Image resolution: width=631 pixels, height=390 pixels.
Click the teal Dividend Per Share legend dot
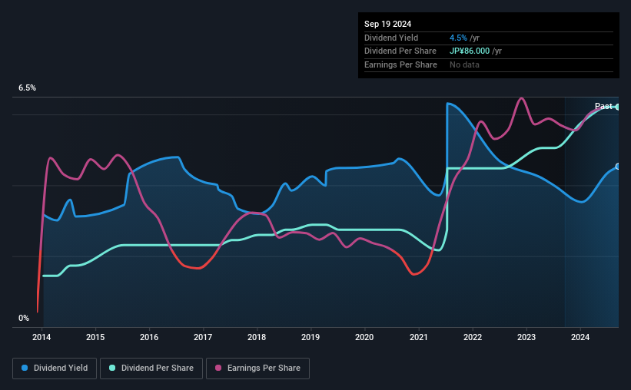[x=112, y=368]
